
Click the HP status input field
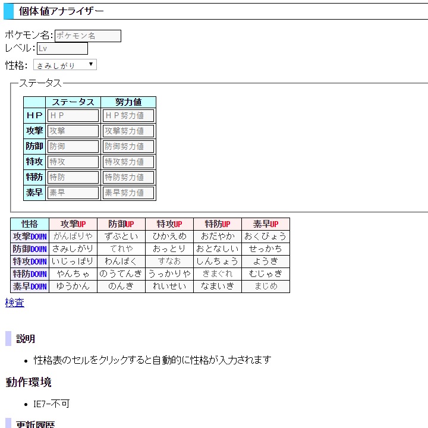pyautogui.click(x=73, y=115)
